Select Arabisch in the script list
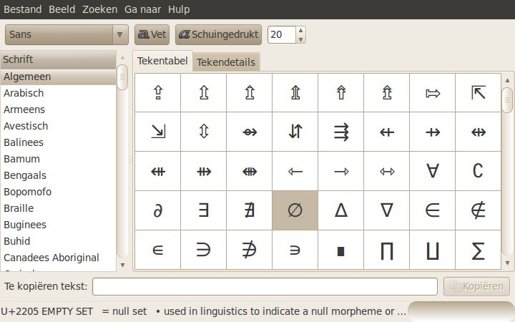The image size is (515, 322). [x=58, y=93]
